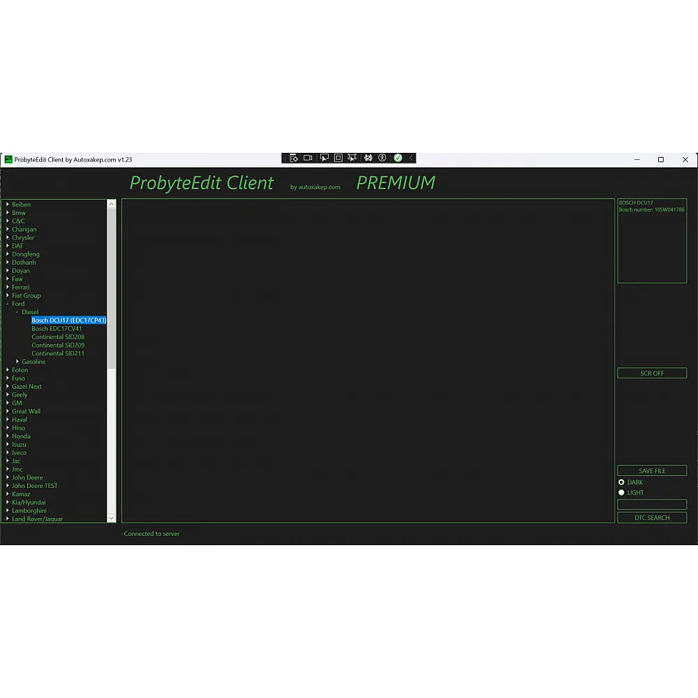Click the video camera icon in debug toolbar
This screenshot has height=698, width=698.
pos(308,158)
